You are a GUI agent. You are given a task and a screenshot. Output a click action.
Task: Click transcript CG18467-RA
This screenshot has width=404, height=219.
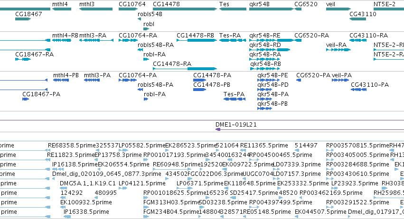(34, 55)
